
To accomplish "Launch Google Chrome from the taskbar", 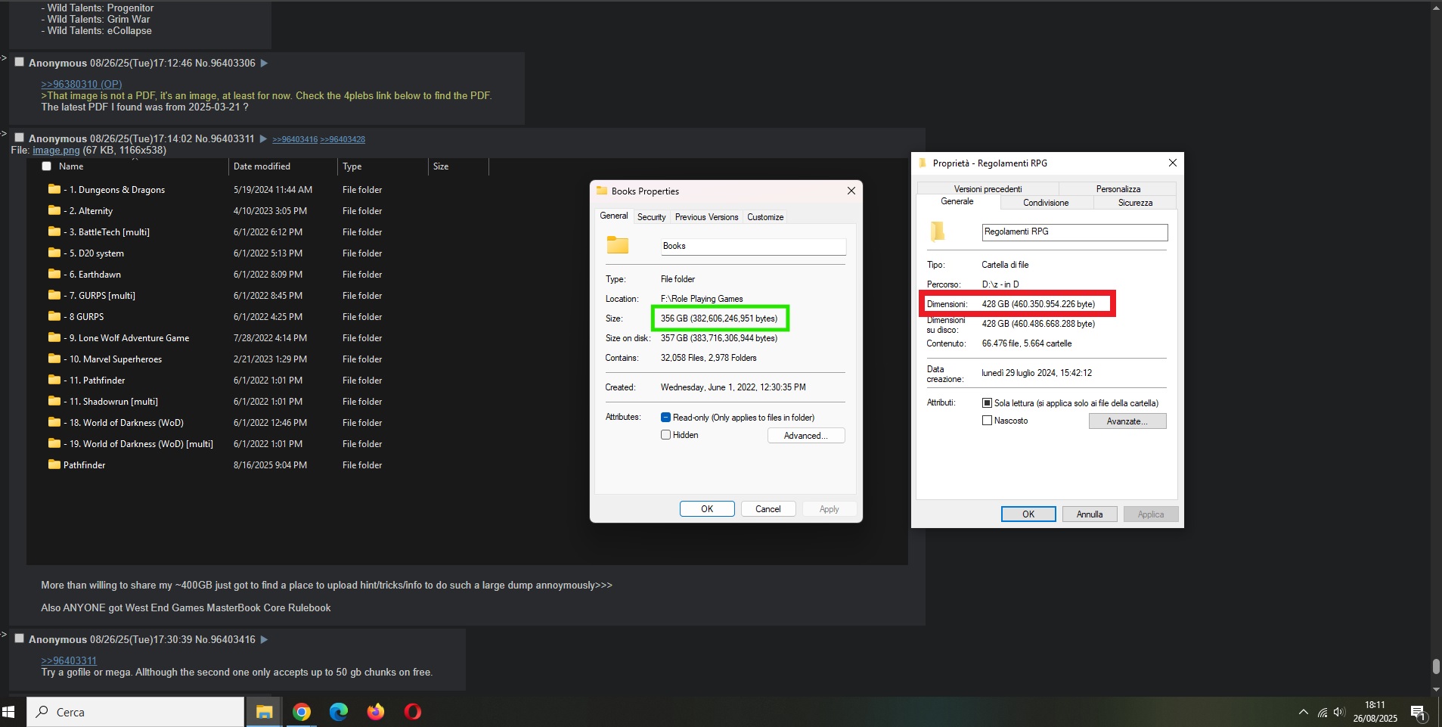I will pyautogui.click(x=302, y=712).
